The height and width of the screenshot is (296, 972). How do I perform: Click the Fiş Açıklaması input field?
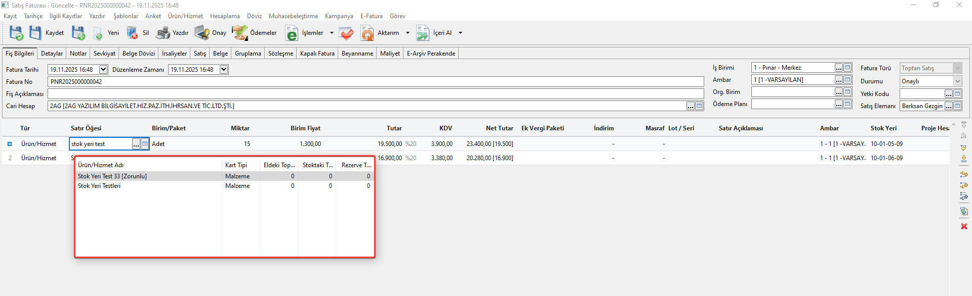coord(375,94)
